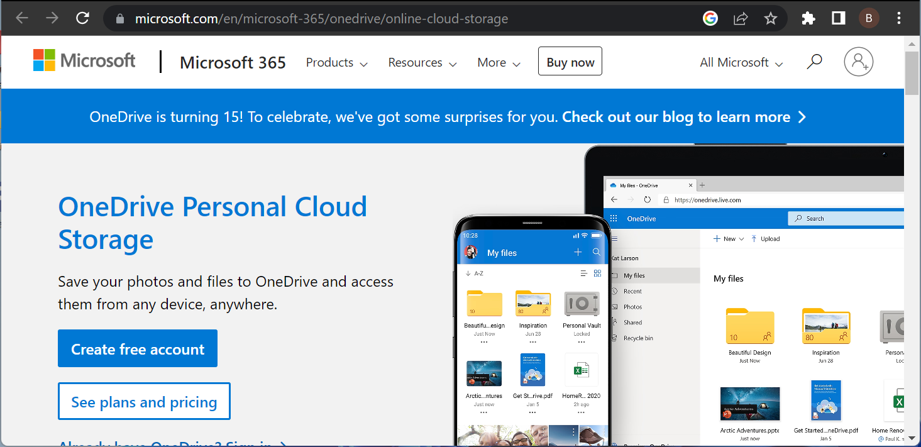Reload the page with the refresh icon
Image resolution: width=921 pixels, height=447 pixels.
[x=82, y=18]
